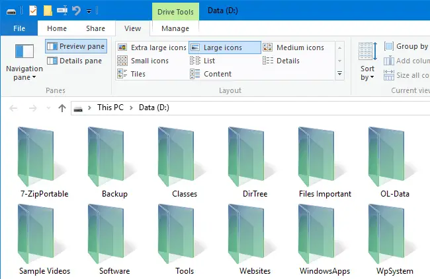Open the Customize Quick Access Toolbar dropdown
The height and width of the screenshot is (279, 430).
click(x=89, y=11)
